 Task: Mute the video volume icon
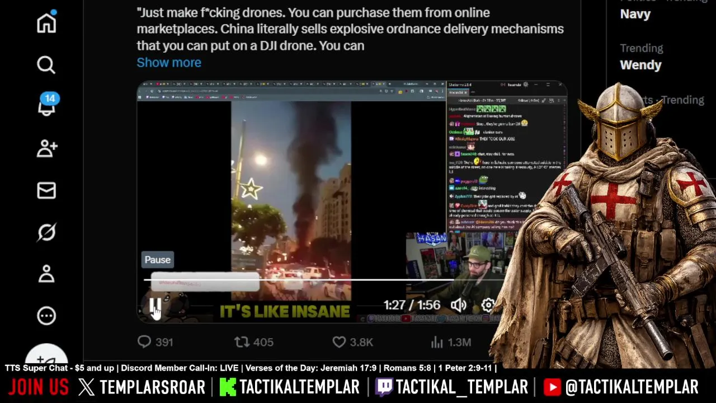pos(459,305)
